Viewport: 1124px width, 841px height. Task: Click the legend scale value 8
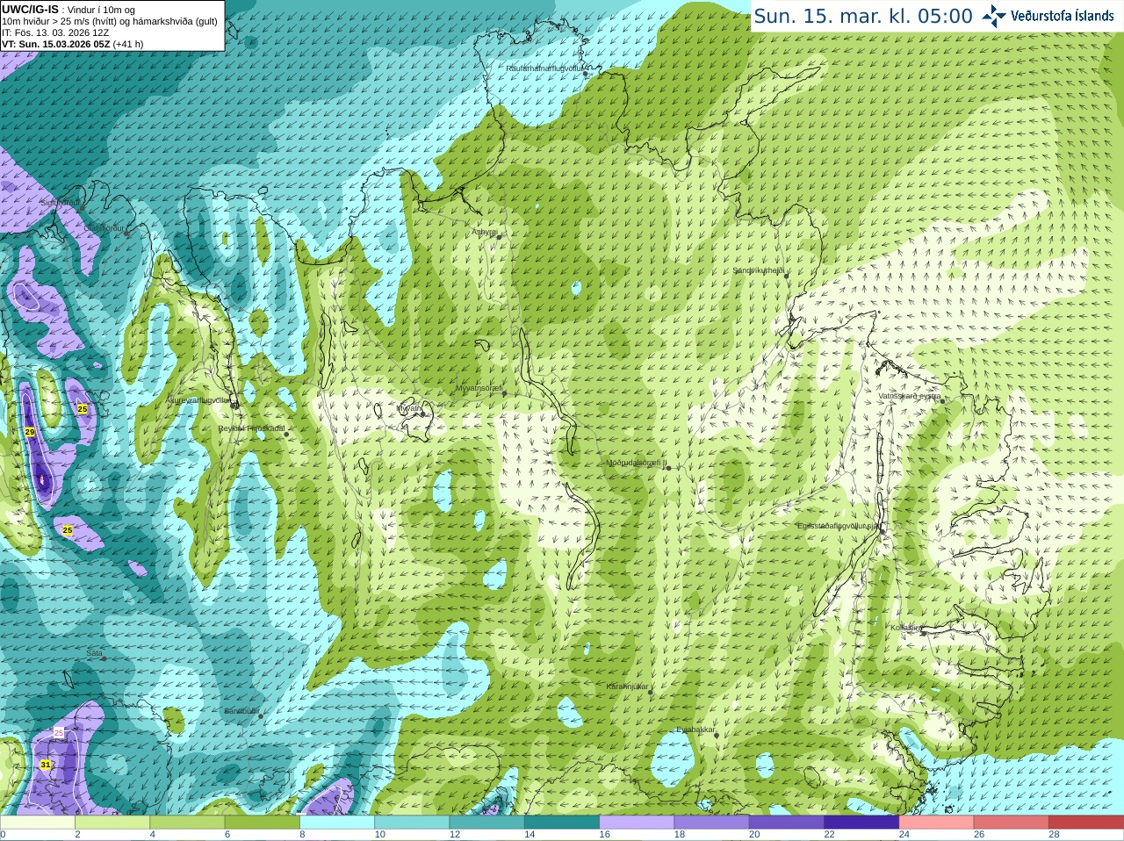[x=302, y=835]
